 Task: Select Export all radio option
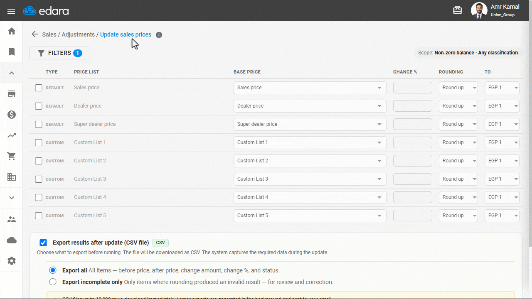click(x=53, y=270)
